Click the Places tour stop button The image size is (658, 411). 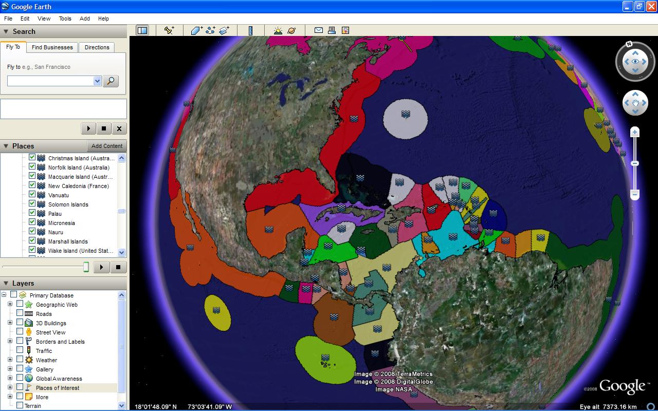[118, 267]
